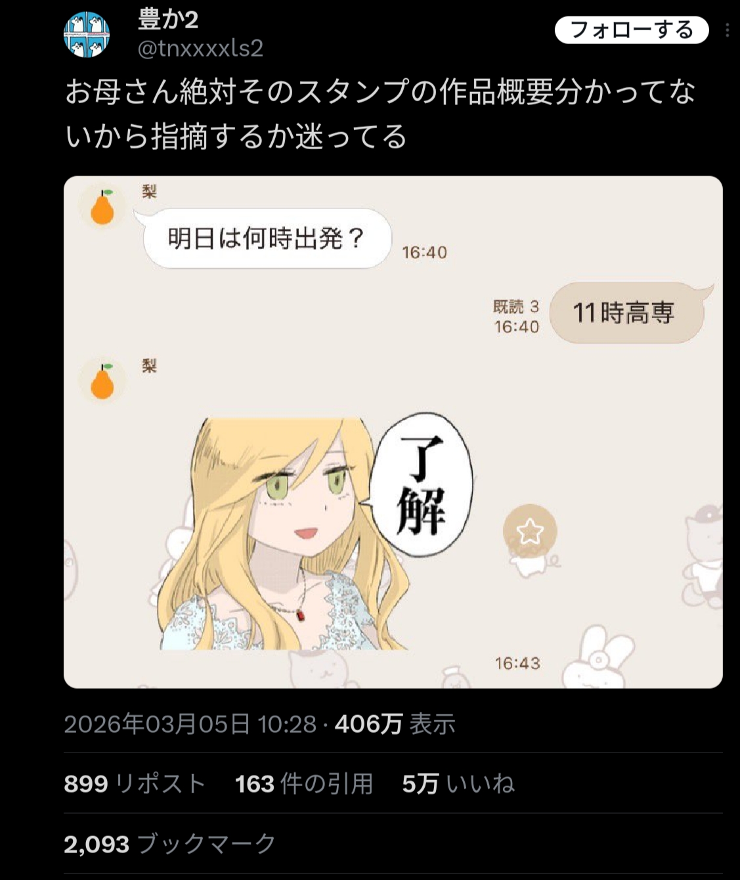Screen dimensions: 740x880
Task: Click the 2026年03月05日 10:28 timestamp
Action: pos(190,724)
